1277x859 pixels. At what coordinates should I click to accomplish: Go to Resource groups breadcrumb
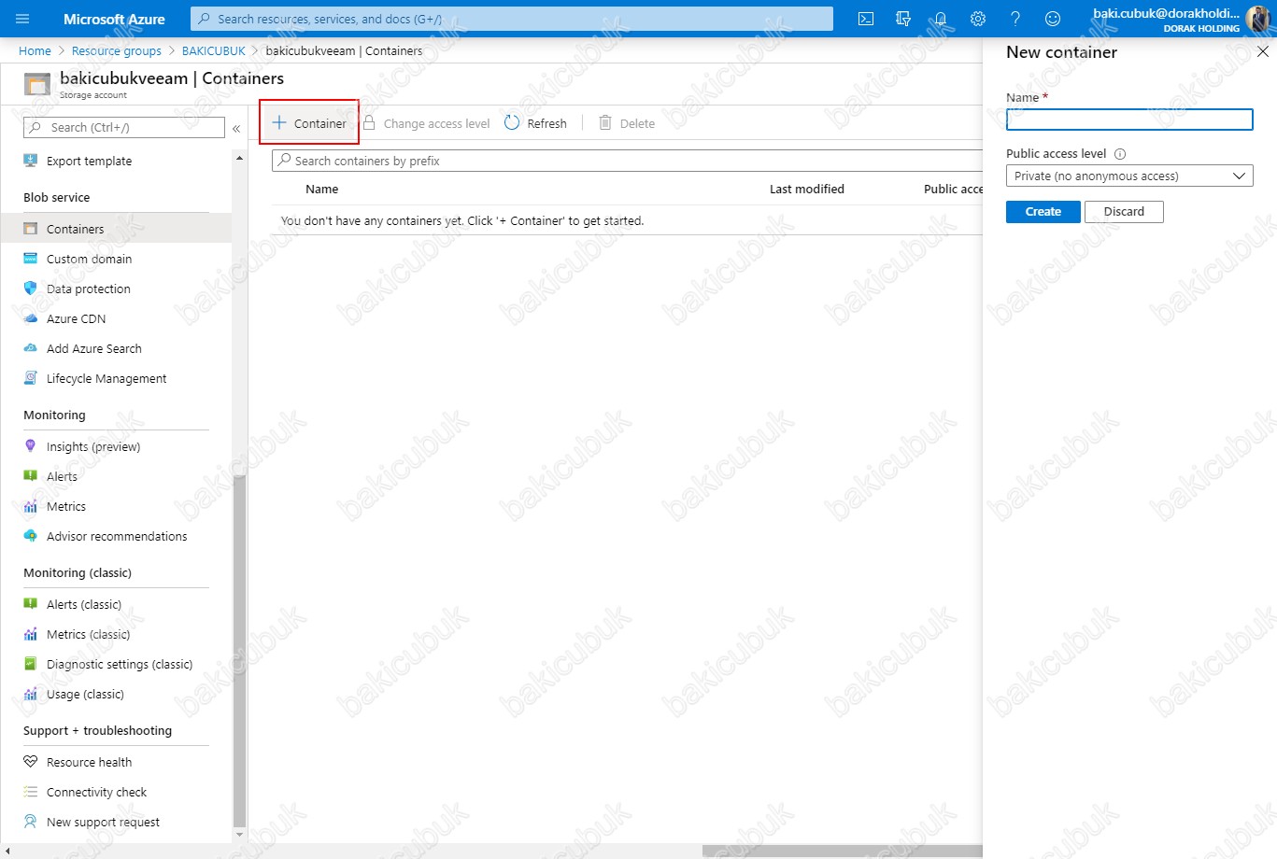click(117, 51)
